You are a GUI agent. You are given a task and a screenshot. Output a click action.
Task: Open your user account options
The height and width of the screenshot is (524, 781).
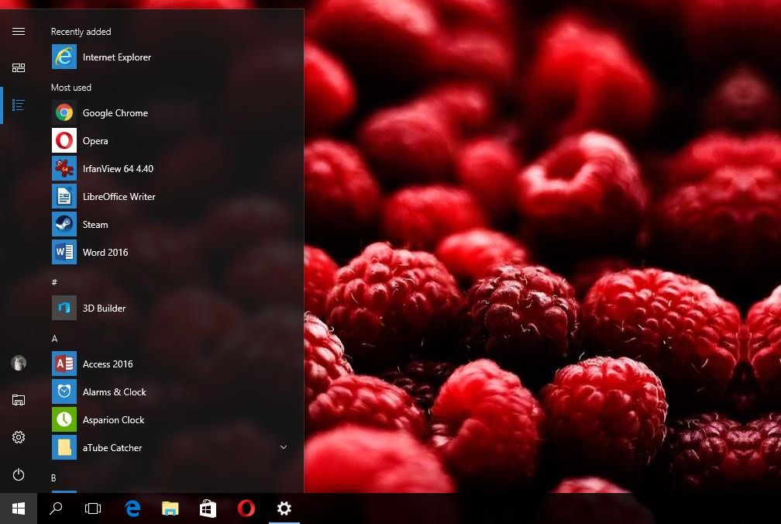point(19,363)
